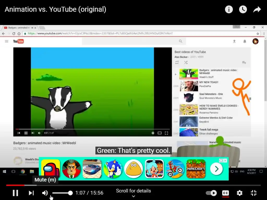Close the banner ad
The height and width of the screenshot is (200, 267).
(x=225, y=160)
